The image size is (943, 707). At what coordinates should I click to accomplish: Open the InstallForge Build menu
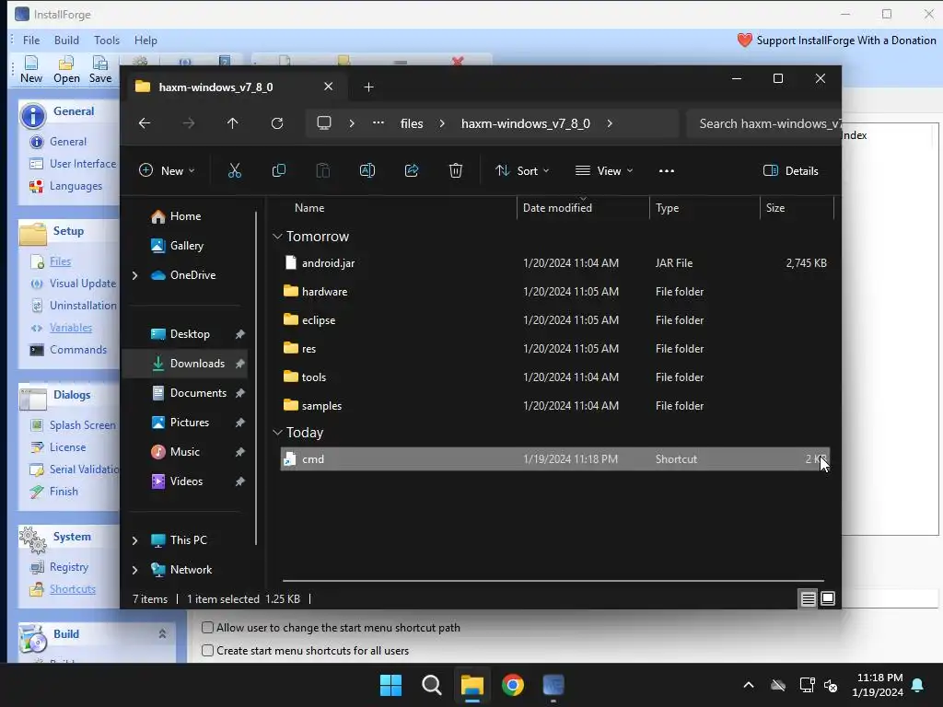click(66, 41)
